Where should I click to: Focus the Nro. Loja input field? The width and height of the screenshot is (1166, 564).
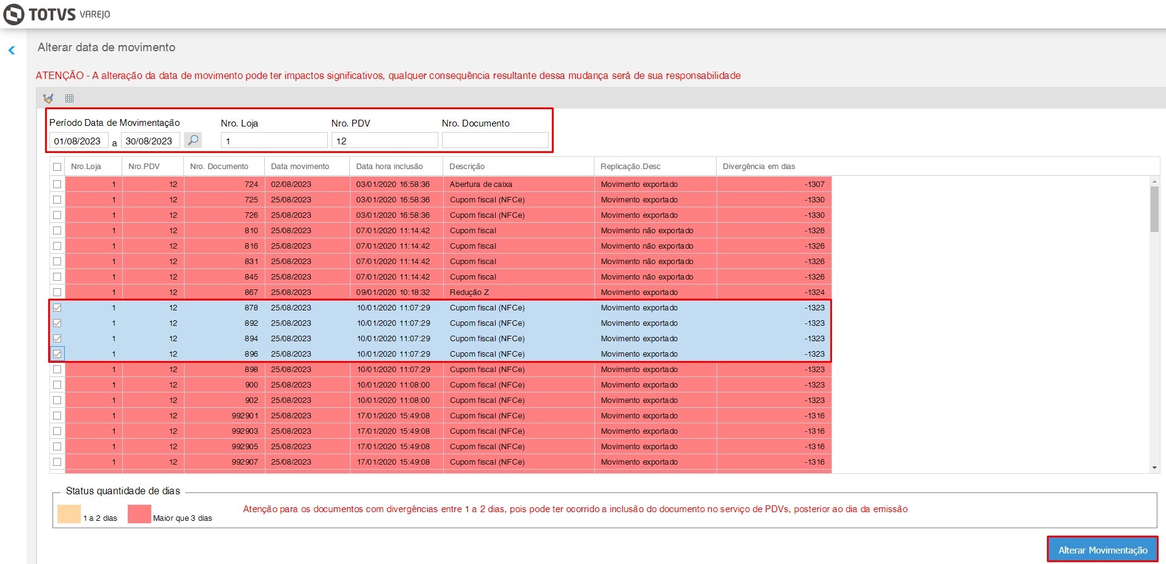pos(274,141)
